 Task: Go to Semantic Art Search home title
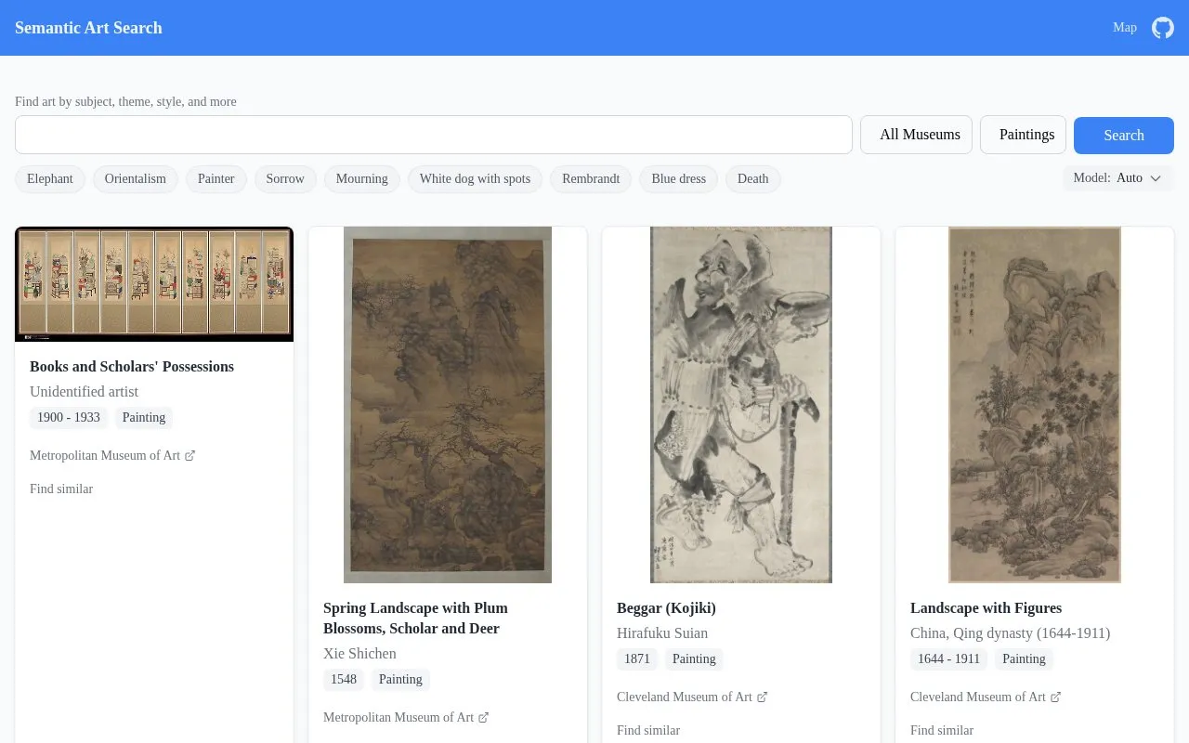click(x=88, y=28)
